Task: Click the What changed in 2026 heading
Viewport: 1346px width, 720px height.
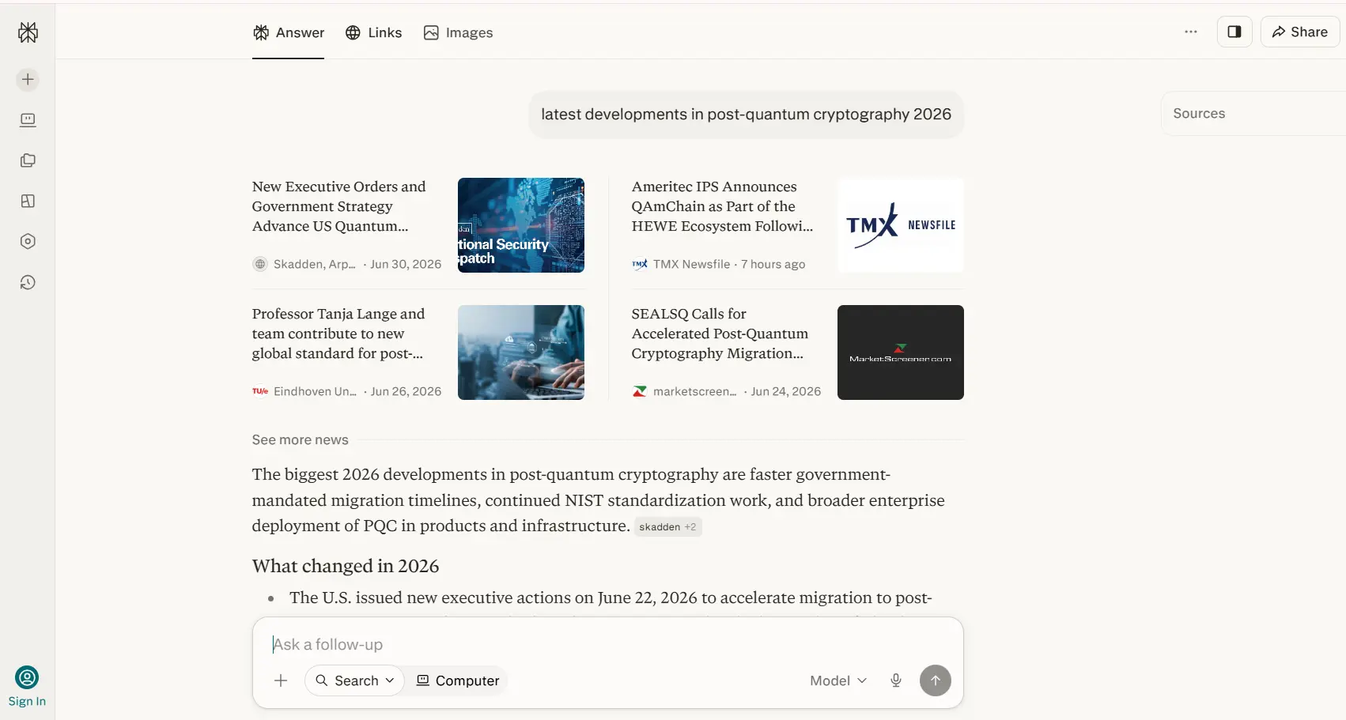Action: [346, 566]
